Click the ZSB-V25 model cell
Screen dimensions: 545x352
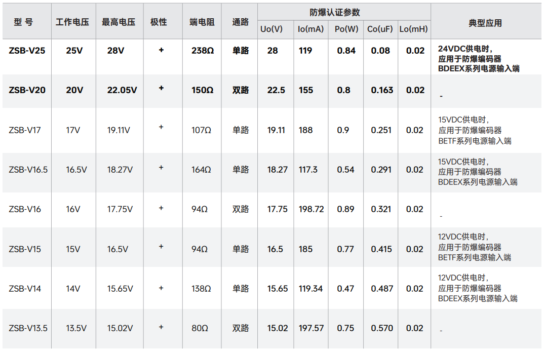[x=27, y=51]
